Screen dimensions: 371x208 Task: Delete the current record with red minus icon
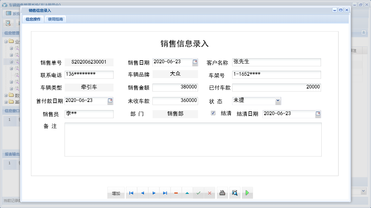176,193
